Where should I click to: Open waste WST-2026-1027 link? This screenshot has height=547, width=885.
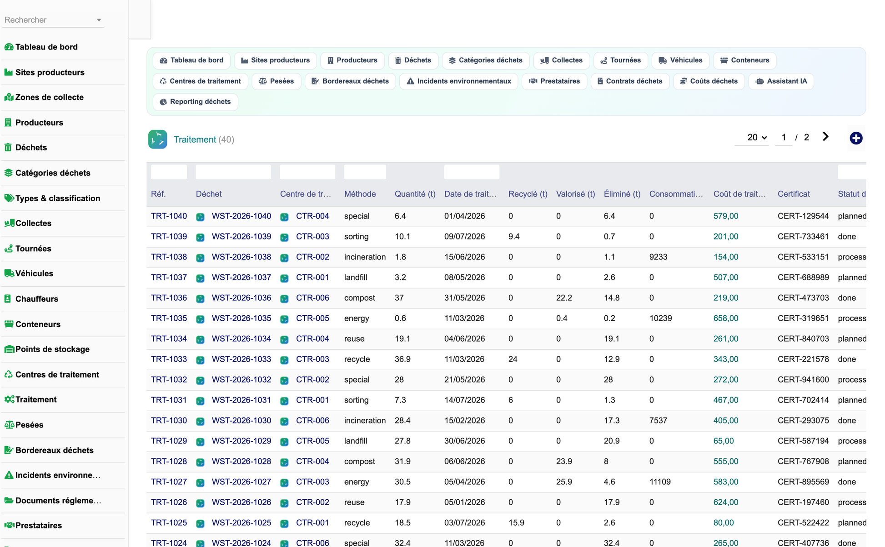241,482
